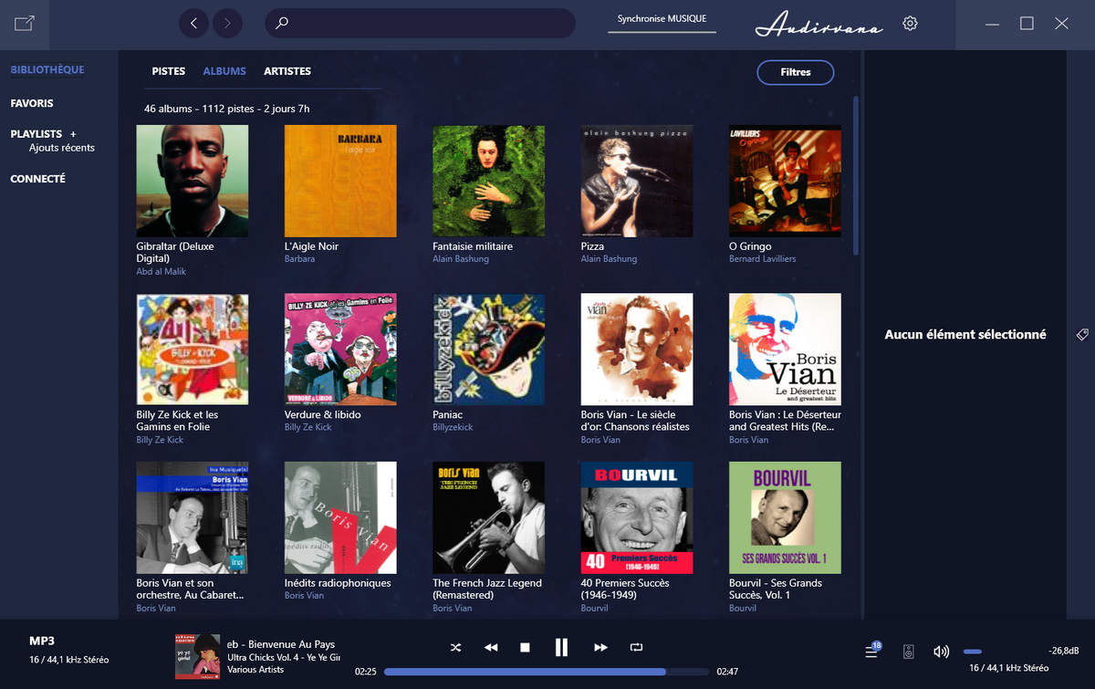Click Alain Bashung under Fantaisie militaire

461,259
